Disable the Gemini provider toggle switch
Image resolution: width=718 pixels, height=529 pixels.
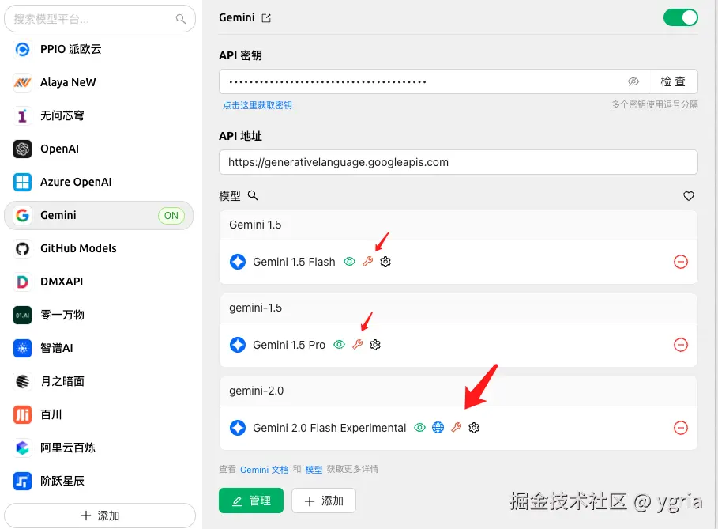680,18
